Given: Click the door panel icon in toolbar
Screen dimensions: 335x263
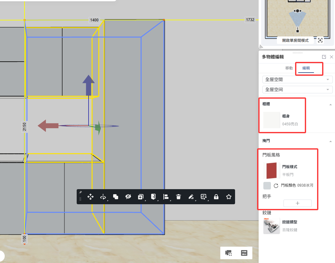Looking at the screenshot, I should tap(153, 197).
